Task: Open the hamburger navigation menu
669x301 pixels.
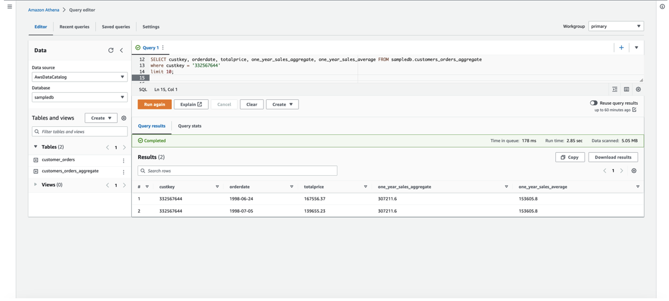Action: (x=10, y=7)
